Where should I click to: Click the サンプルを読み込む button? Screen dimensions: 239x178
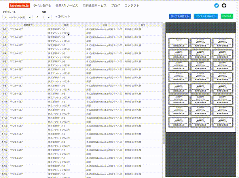click(x=206, y=16)
